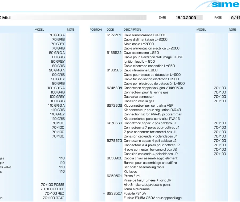
Task: Click the POSITION column header
Action: [x=96, y=30]
